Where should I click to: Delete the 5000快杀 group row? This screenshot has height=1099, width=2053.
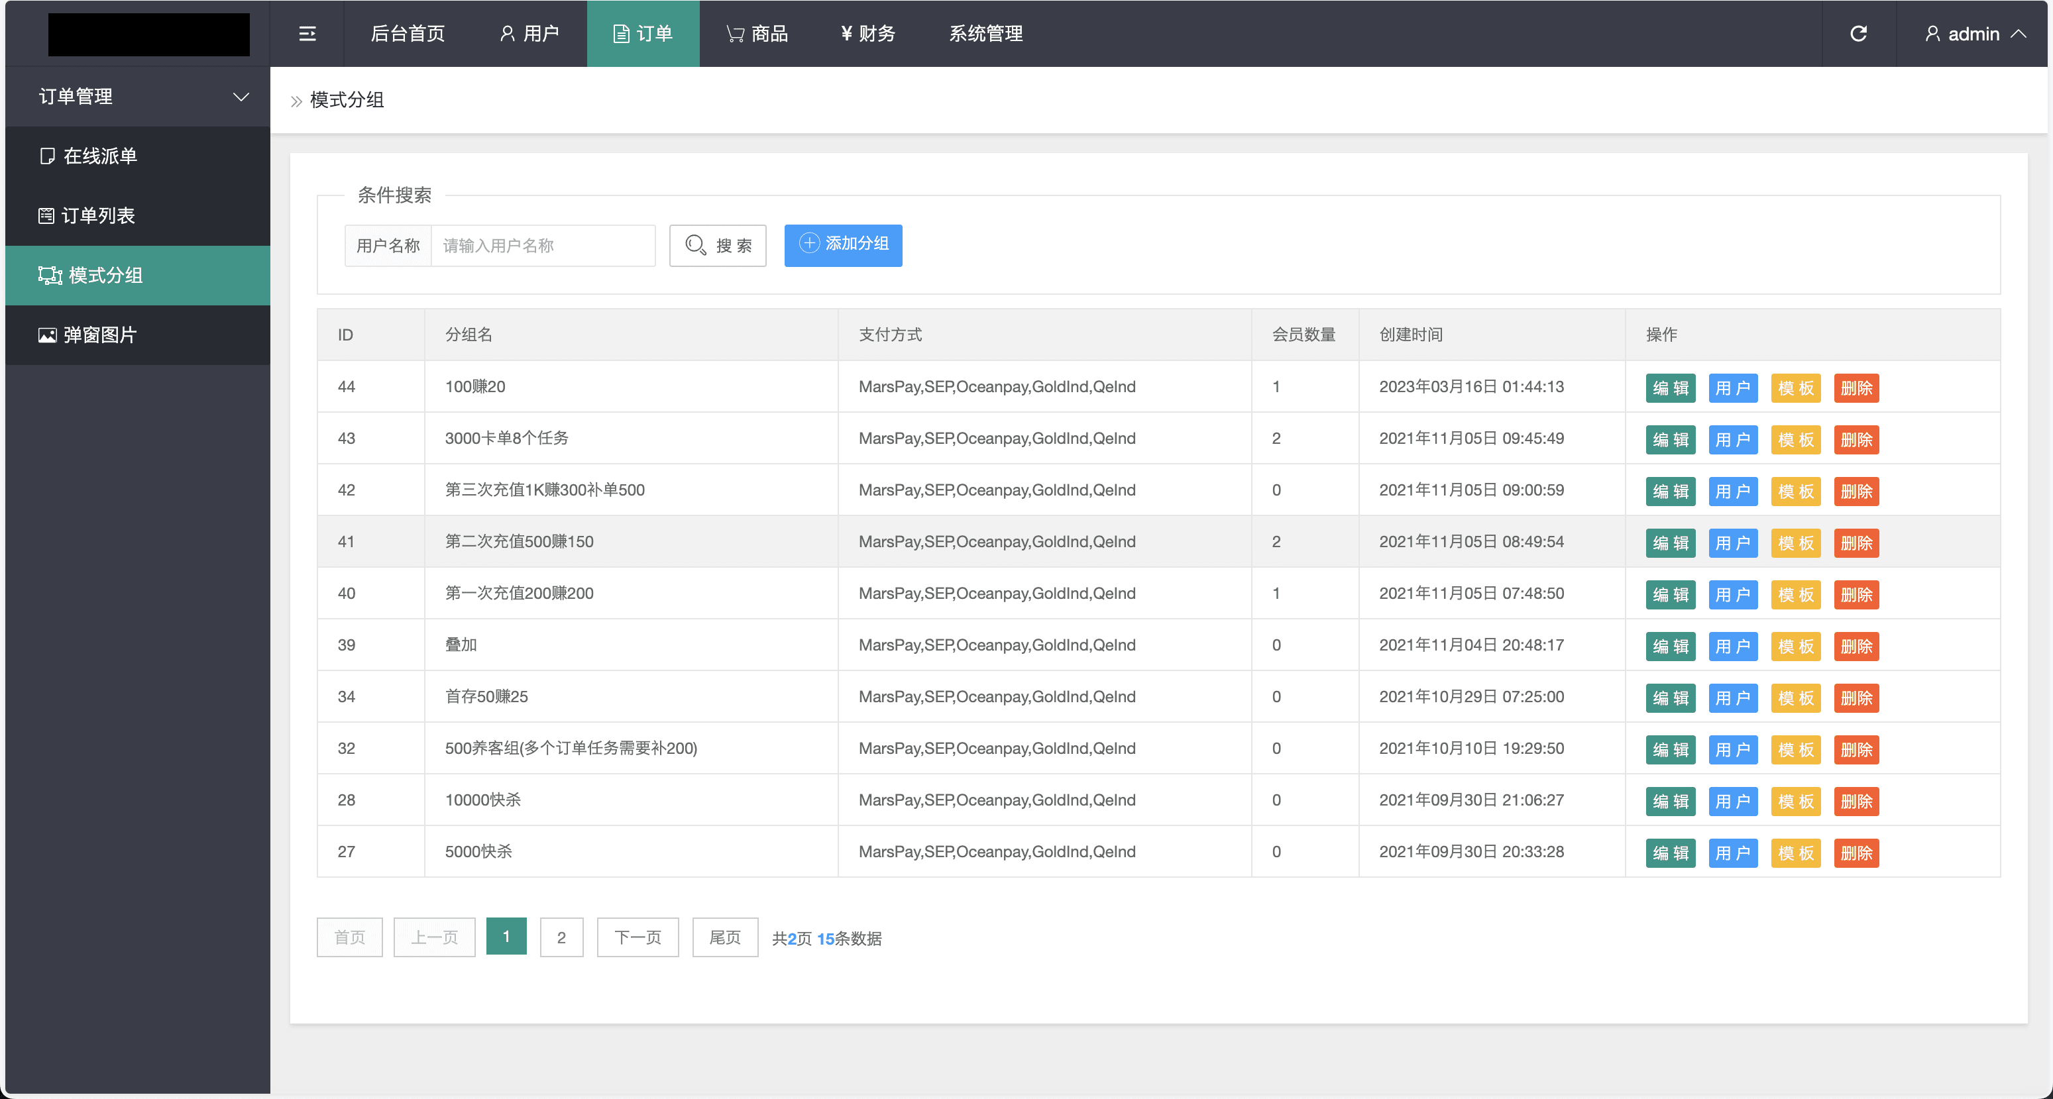[1856, 853]
